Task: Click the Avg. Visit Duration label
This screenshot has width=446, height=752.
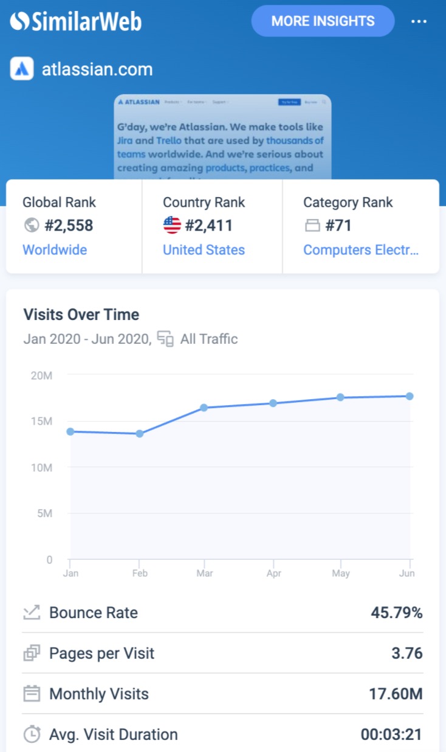Action: tap(114, 734)
